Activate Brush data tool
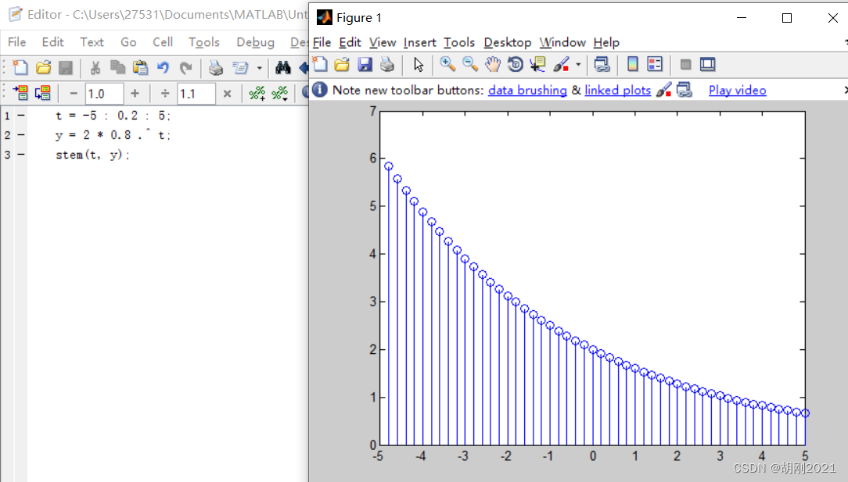This screenshot has height=482, width=848. (x=562, y=64)
